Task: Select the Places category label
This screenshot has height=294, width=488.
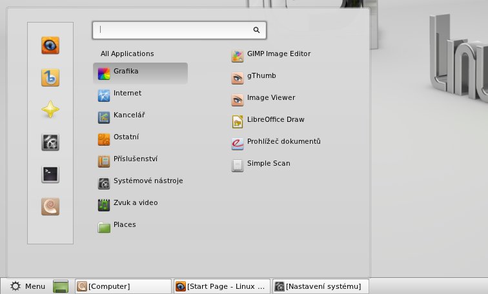Action: (x=125, y=224)
